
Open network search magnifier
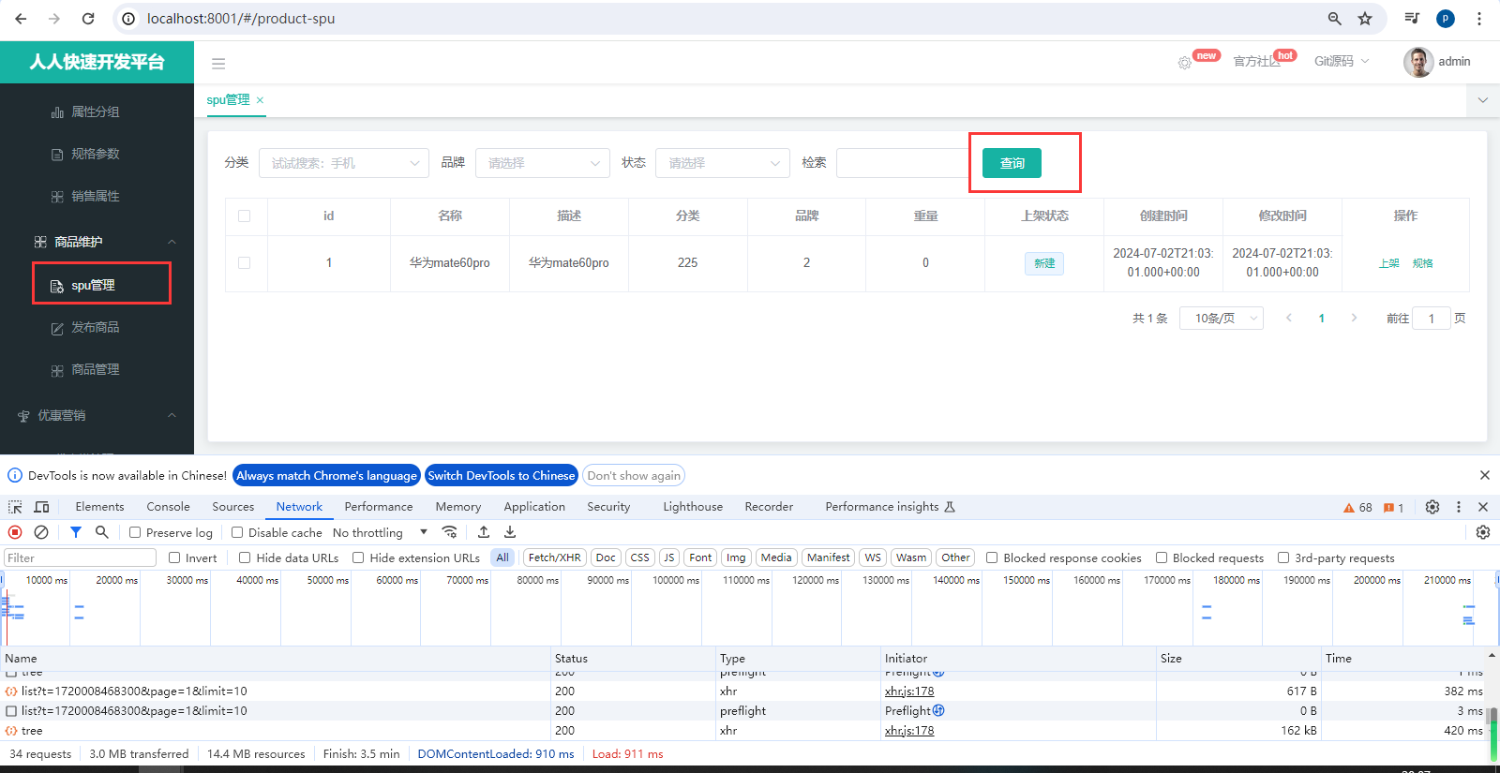[102, 532]
